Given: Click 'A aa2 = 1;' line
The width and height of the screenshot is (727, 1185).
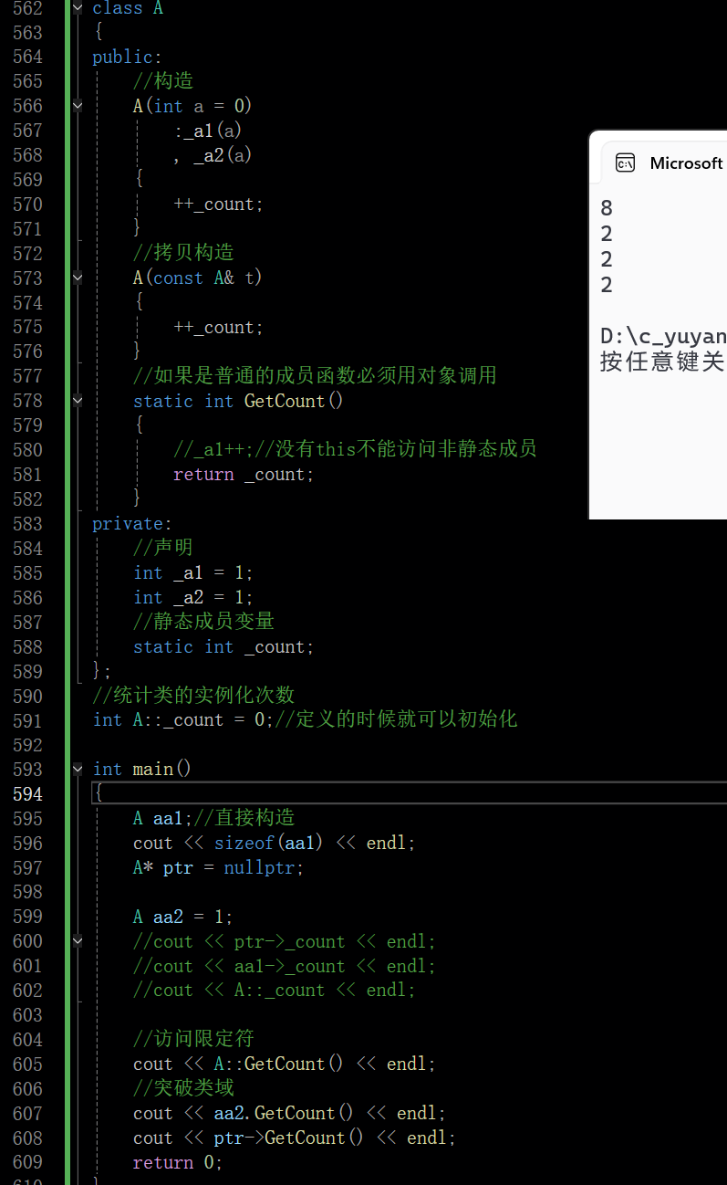Looking at the screenshot, I should [183, 917].
